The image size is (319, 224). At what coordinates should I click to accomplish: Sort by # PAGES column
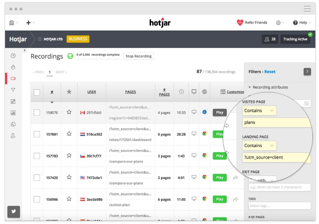(x=164, y=92)
